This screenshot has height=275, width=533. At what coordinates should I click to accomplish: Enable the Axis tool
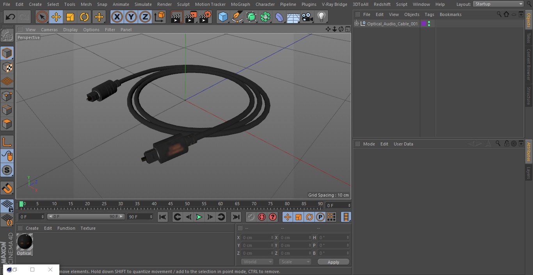[x=7, y=142]
